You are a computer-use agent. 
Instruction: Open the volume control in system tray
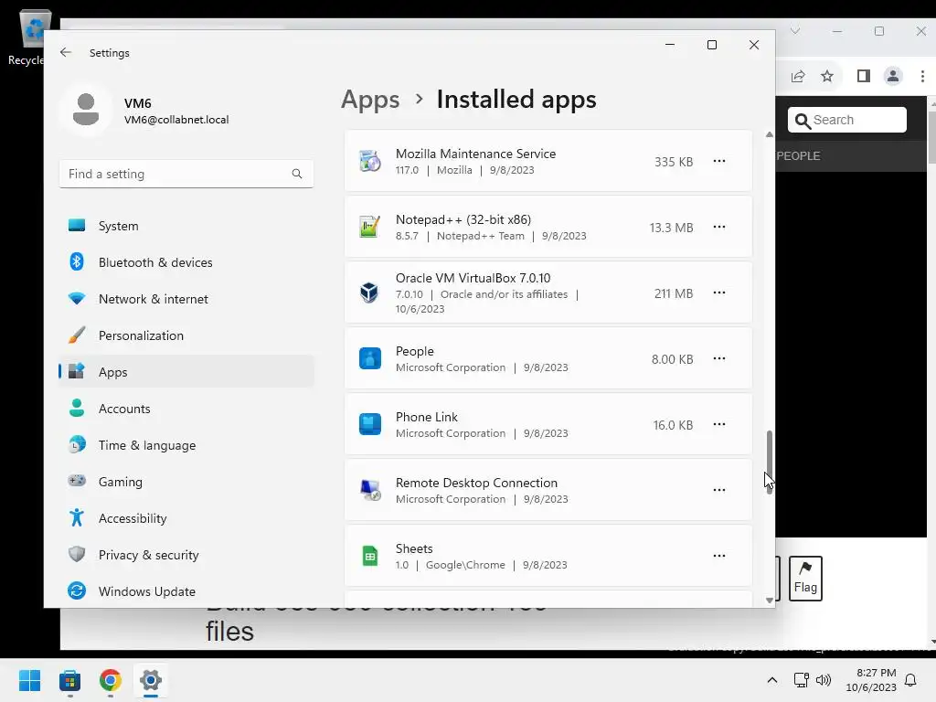point(824,680)
